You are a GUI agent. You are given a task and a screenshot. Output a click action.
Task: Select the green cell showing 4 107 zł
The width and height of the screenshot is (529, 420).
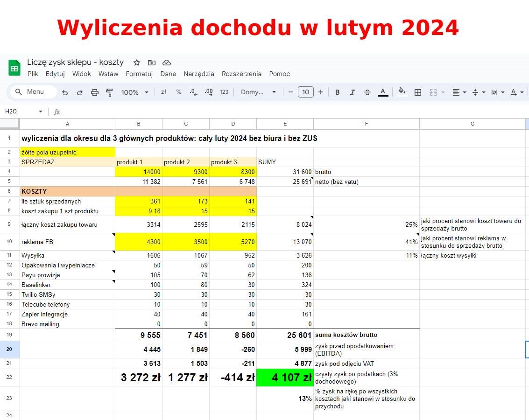click(x=285, y=378)
